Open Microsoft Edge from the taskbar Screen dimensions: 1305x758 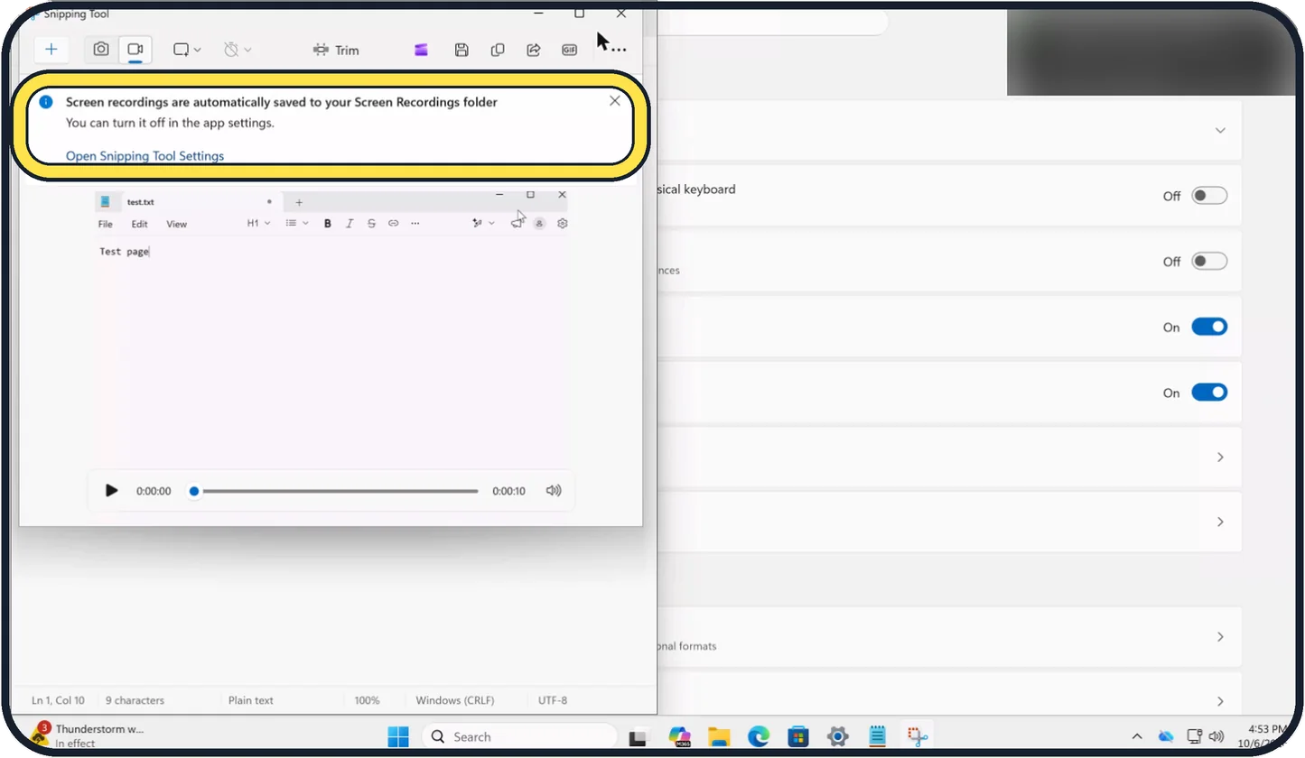point(758,736)
